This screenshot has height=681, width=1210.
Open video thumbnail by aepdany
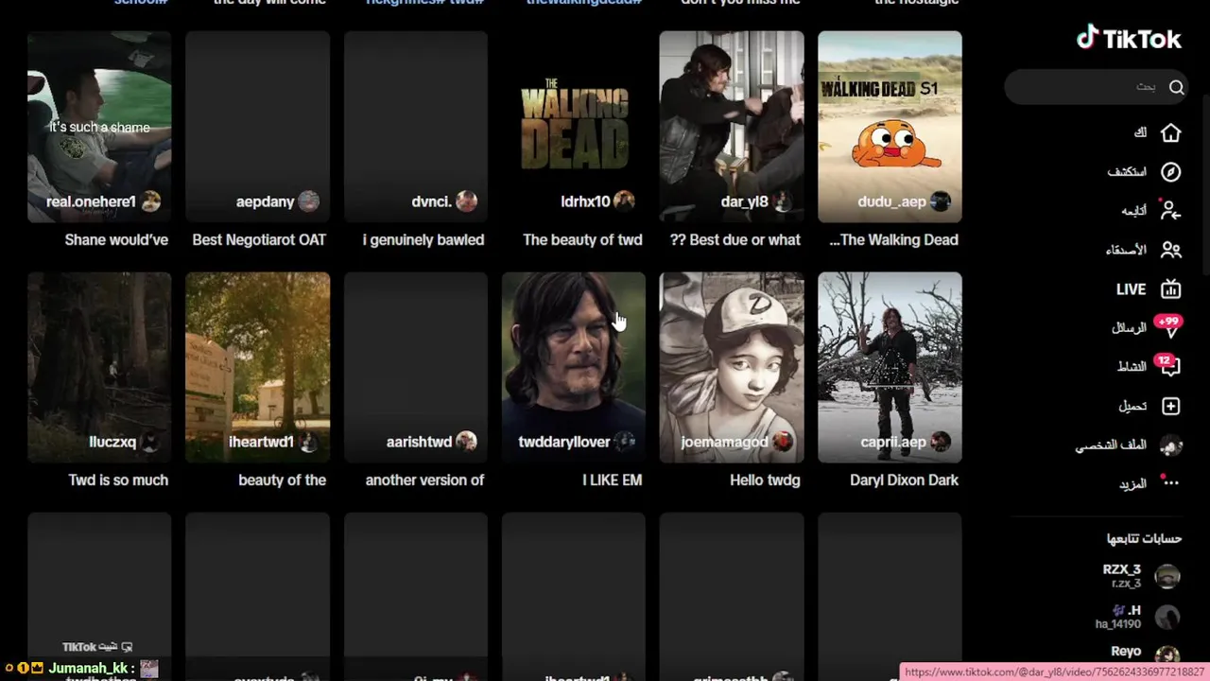point(258,126)
